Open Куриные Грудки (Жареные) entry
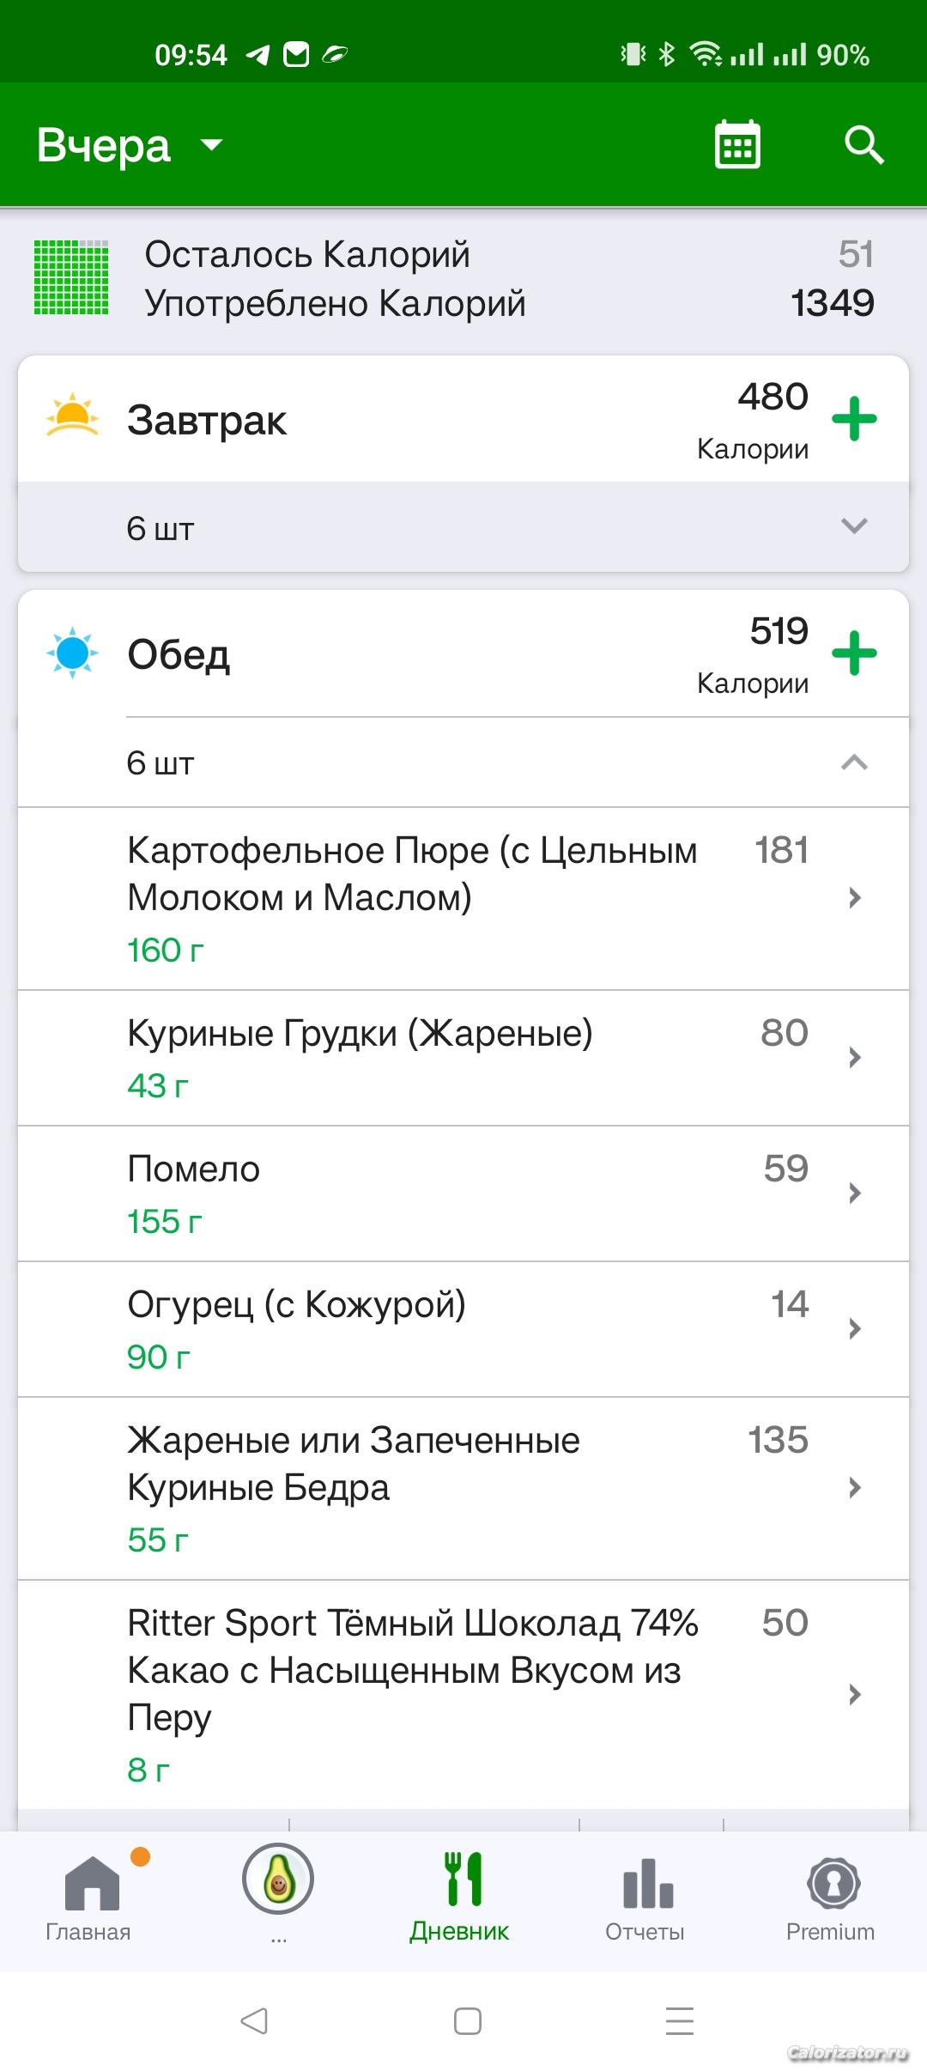Image resolution: width=927 pixels, height=2071 pixels. pos(463,1057)
